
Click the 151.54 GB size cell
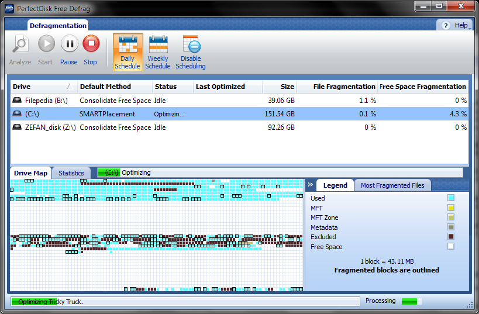pyautogui.click(x=280, y=114)
